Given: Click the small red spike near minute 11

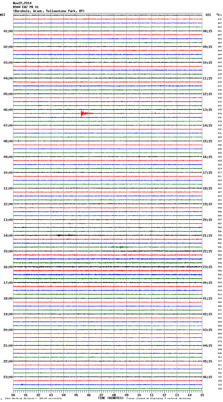Looking at the screenshot, I should (155, 113).
